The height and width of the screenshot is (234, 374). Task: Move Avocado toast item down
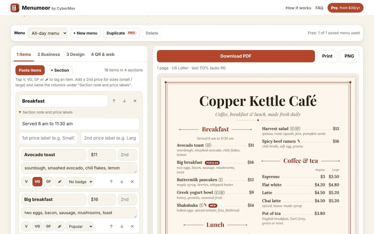click(122, 182)
